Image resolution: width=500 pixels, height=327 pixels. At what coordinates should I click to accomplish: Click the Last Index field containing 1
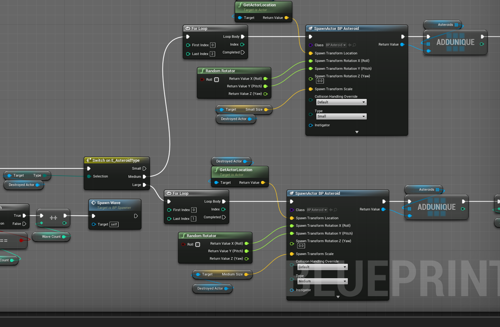click(x=193, y=219)
